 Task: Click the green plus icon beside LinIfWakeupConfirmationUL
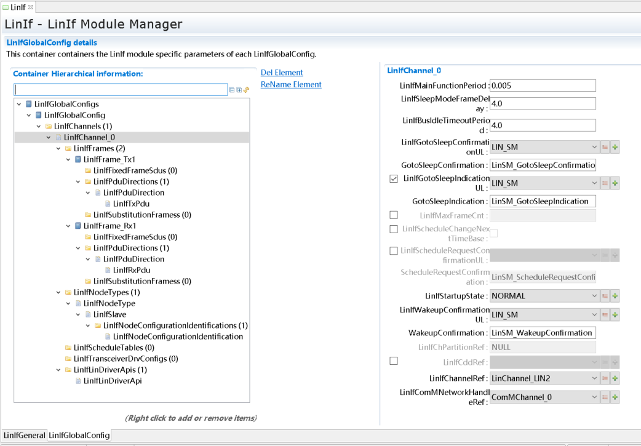tap(615, 315)
